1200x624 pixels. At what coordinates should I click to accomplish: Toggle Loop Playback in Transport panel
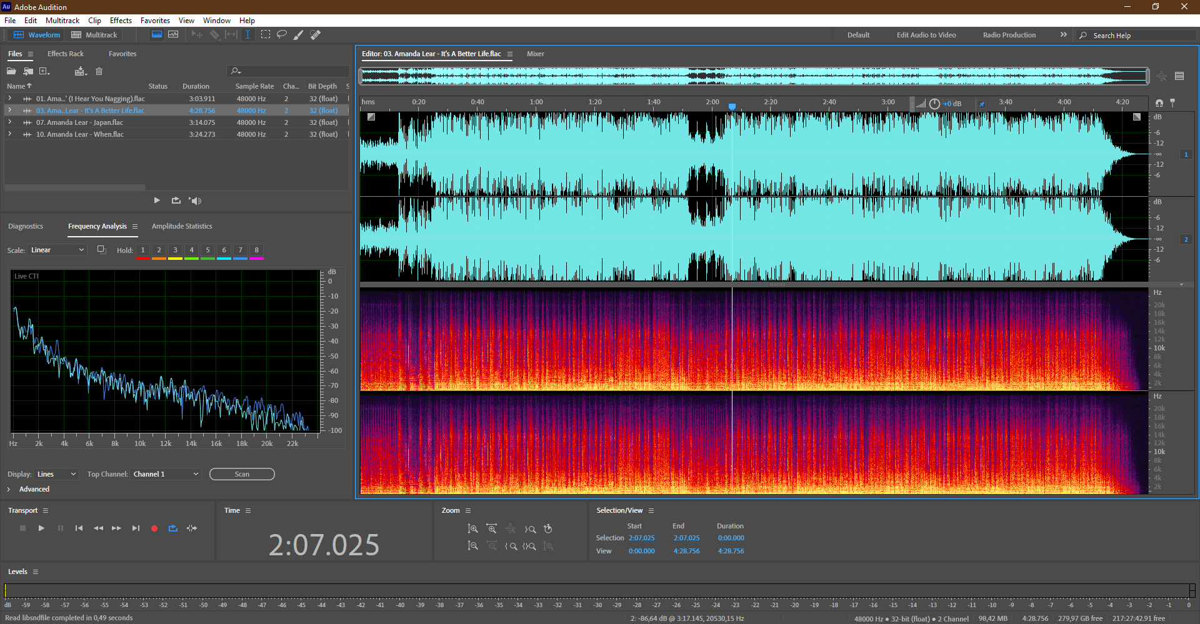point(173,528)
